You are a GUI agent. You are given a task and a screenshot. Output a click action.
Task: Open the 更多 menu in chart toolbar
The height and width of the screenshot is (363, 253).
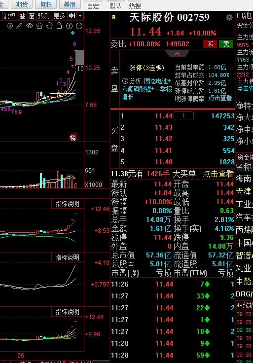(x=59, y=16)
